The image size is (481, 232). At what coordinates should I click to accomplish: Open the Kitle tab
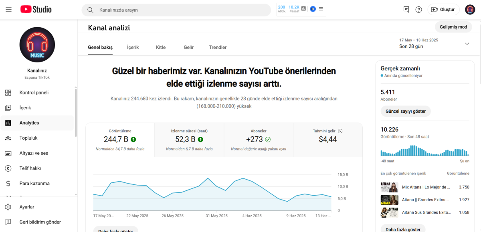click(161, 48)
